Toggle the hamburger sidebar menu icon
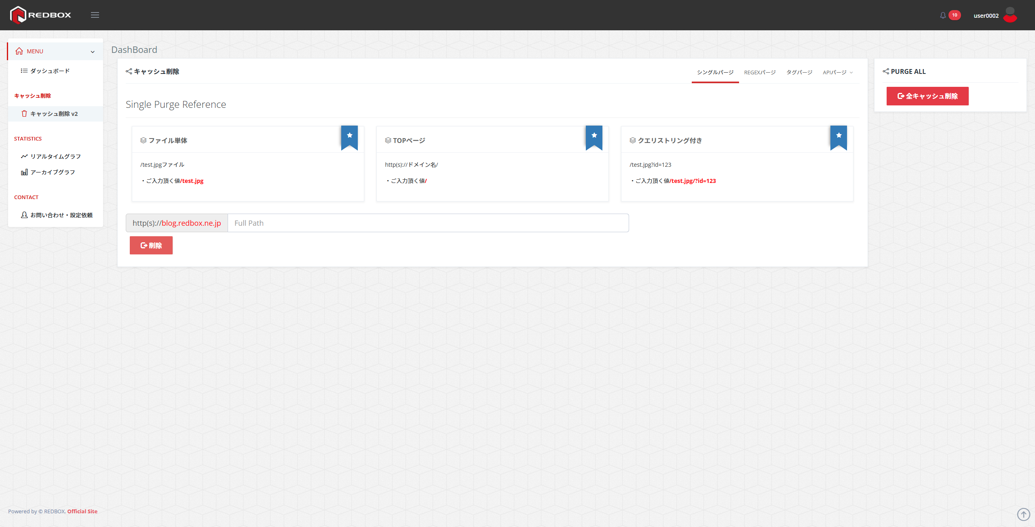The height and width of the screenshot is (527, 1035). coord(95,15)
